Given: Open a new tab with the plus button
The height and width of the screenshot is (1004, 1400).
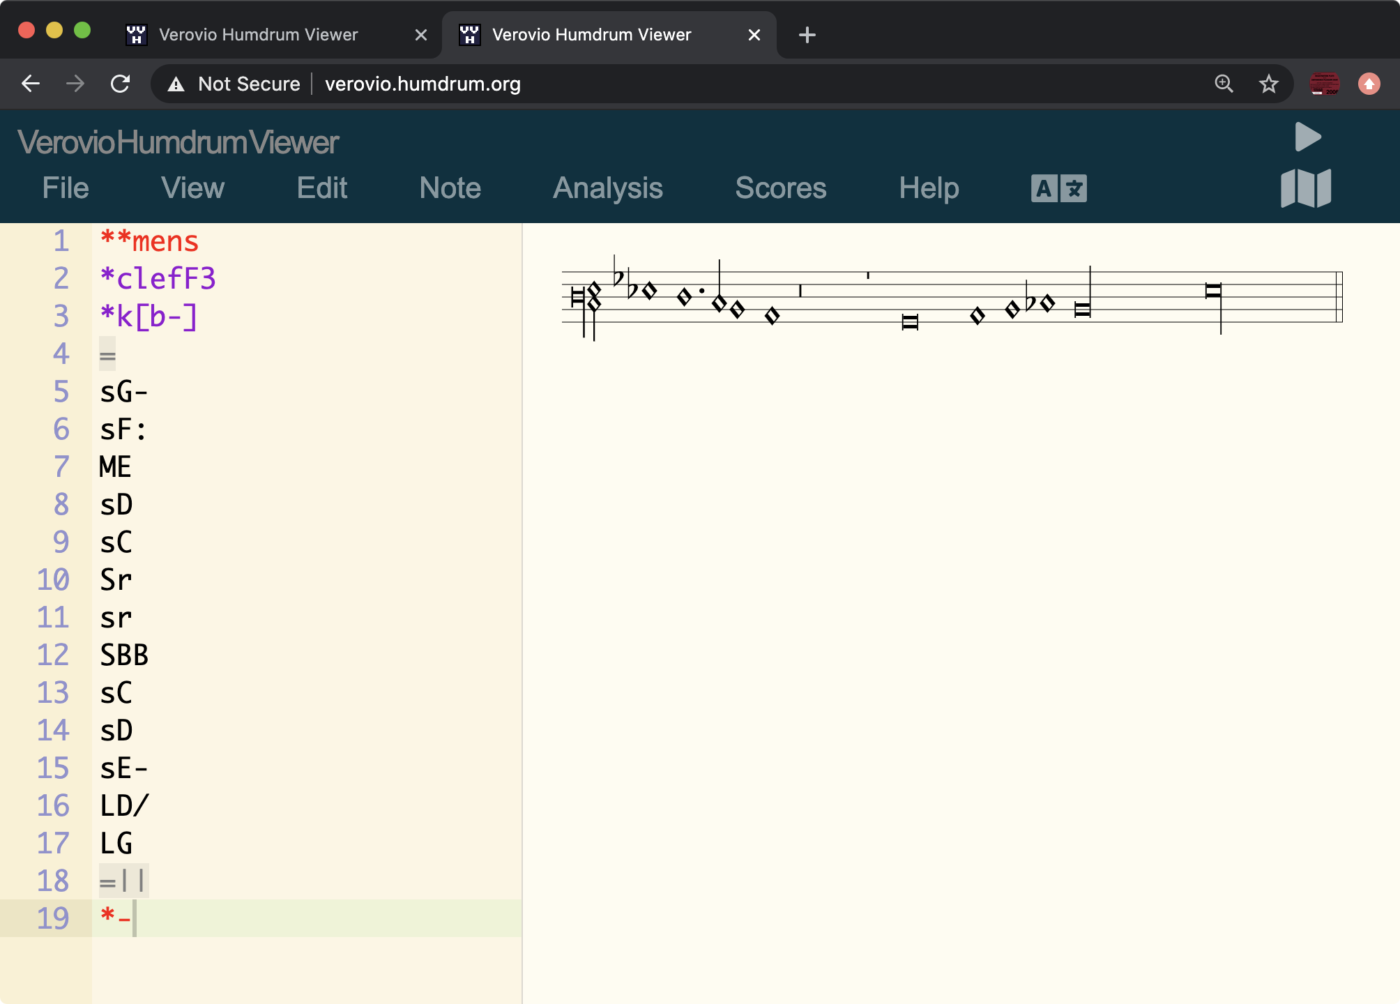Looking at the screenshot, I should point(806,34).
